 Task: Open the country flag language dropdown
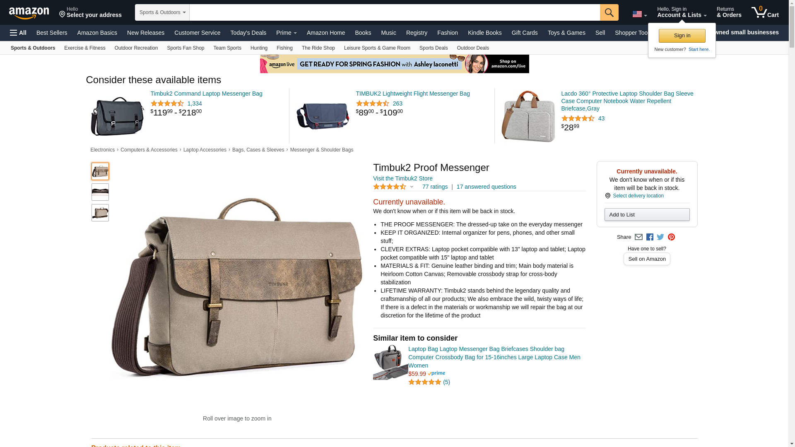(x=639, y=14)
